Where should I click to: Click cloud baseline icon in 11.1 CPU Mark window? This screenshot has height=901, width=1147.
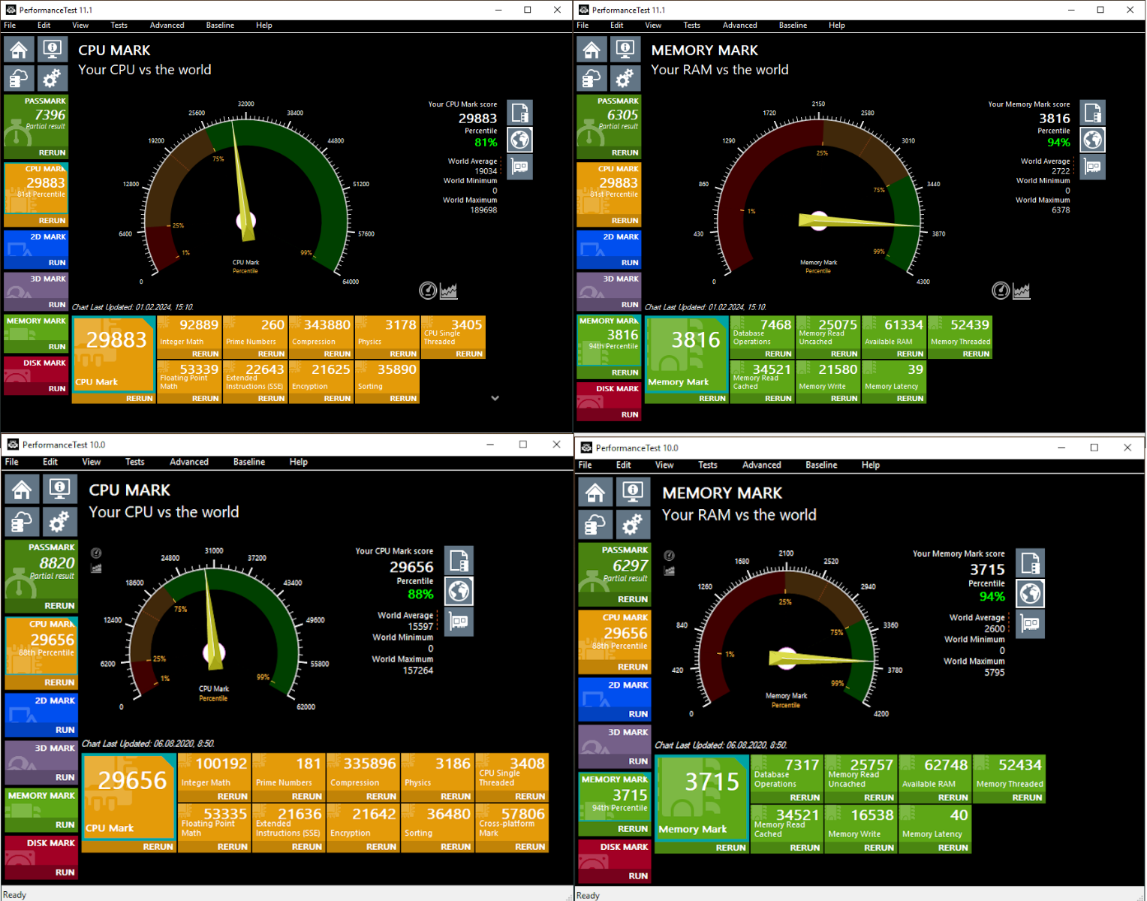coord(19,78)
